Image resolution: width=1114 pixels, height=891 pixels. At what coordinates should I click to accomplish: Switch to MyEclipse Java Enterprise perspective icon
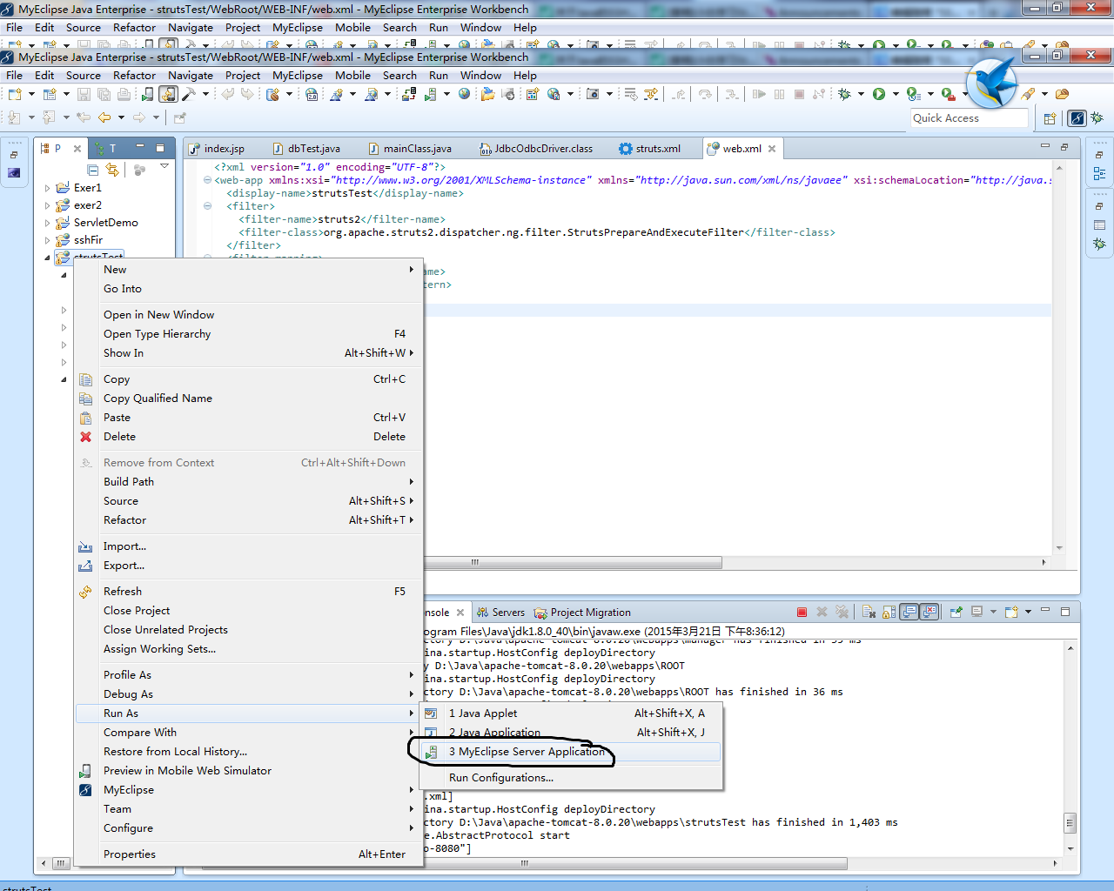coord(1077,117)
